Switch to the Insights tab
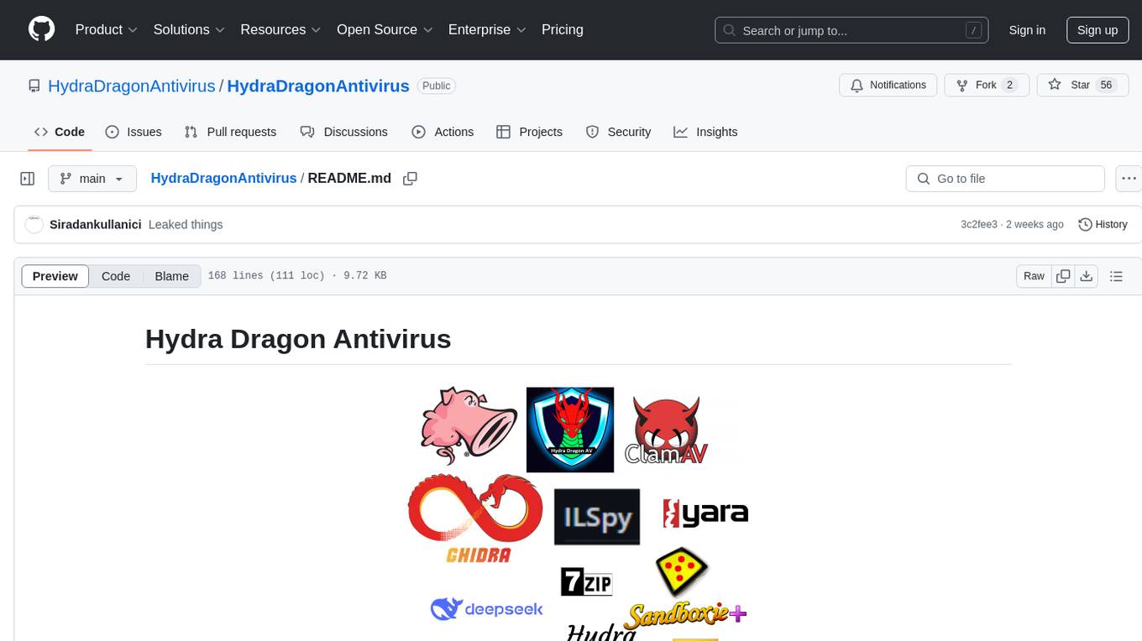Screen dimensions: 1142x641 [x=705, y=132]
